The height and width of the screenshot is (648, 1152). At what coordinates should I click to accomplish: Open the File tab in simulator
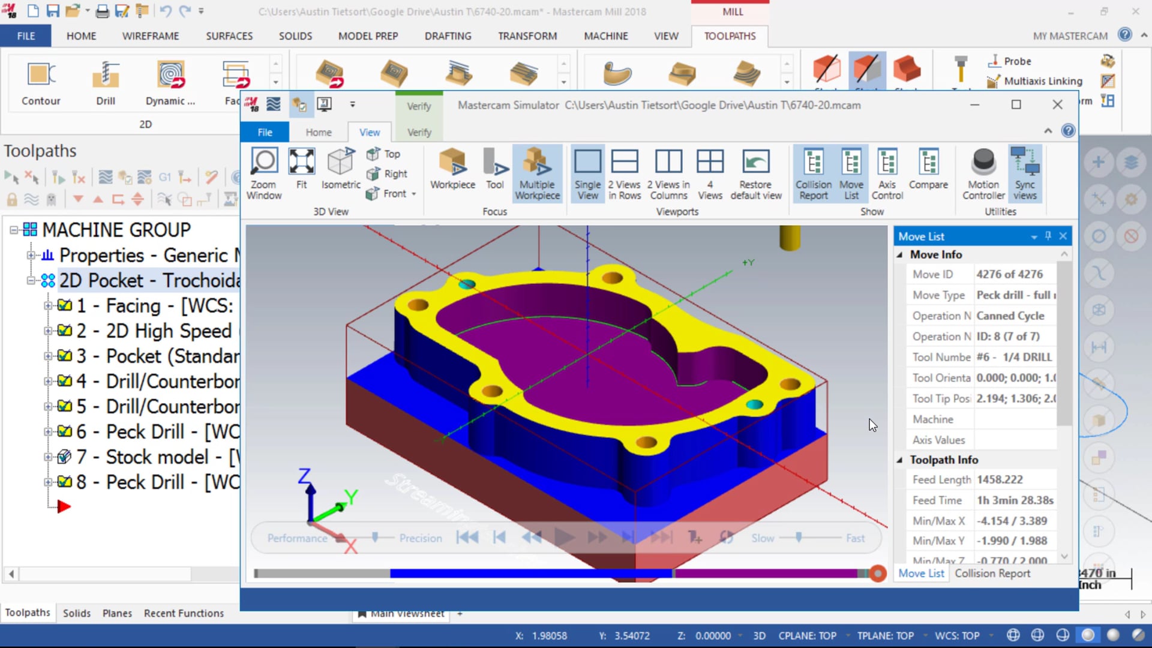(265, 132)
